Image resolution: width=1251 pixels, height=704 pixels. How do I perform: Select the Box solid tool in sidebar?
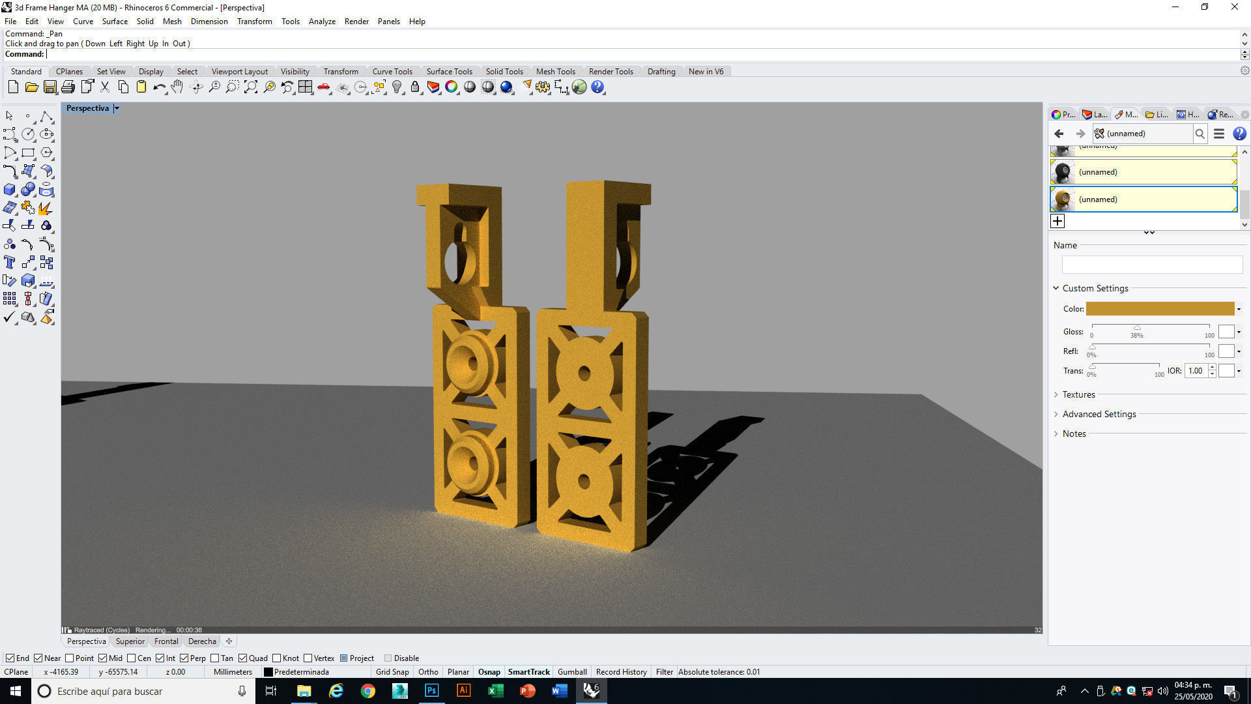pos(10,190)
